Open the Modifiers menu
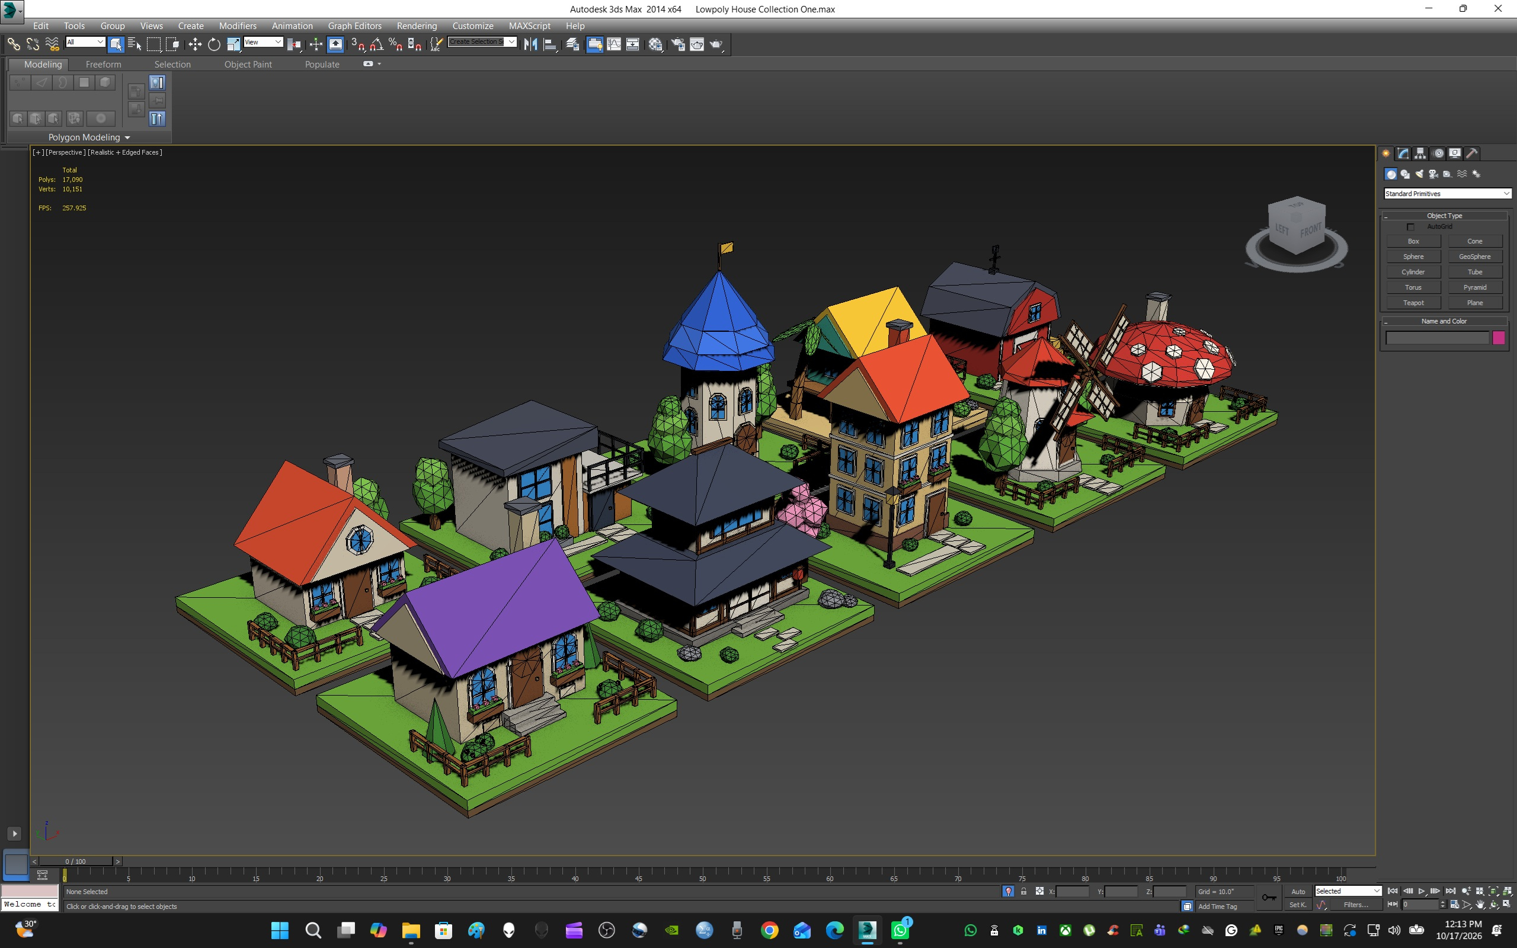 (238, 25)
